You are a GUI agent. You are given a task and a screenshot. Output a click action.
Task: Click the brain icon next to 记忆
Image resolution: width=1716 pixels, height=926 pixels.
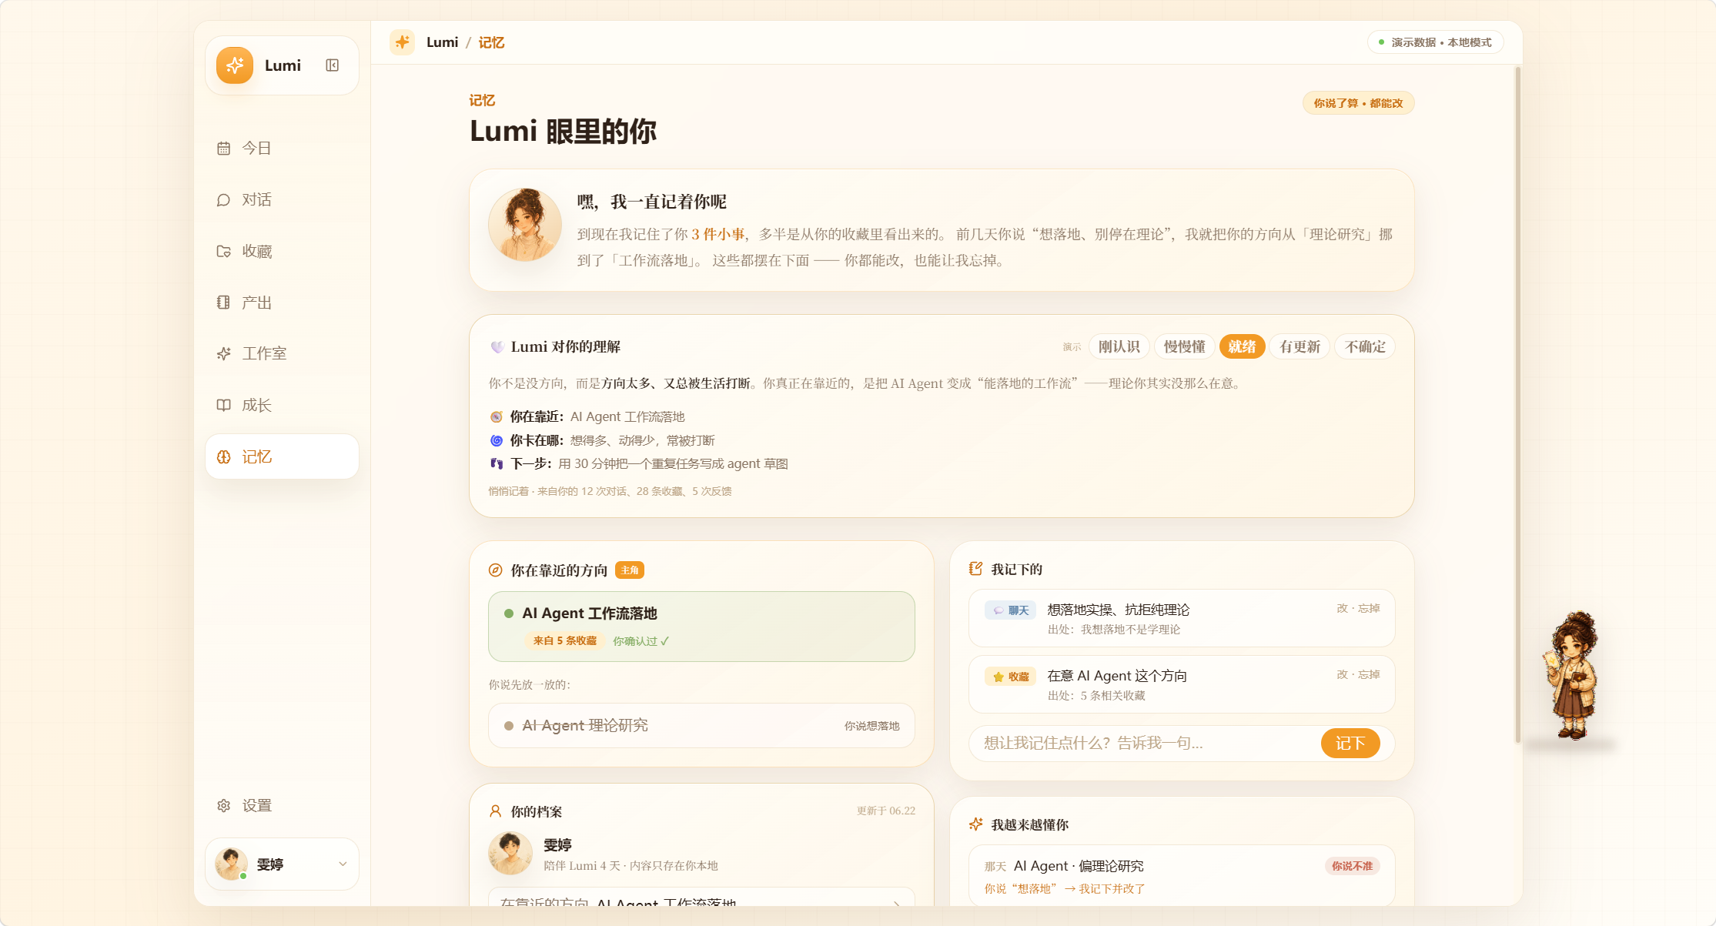pyautogui.click(x=224, y=457)
